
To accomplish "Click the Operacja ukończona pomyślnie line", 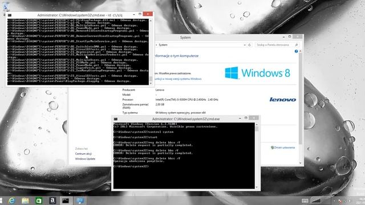I will tap(139, 161).
